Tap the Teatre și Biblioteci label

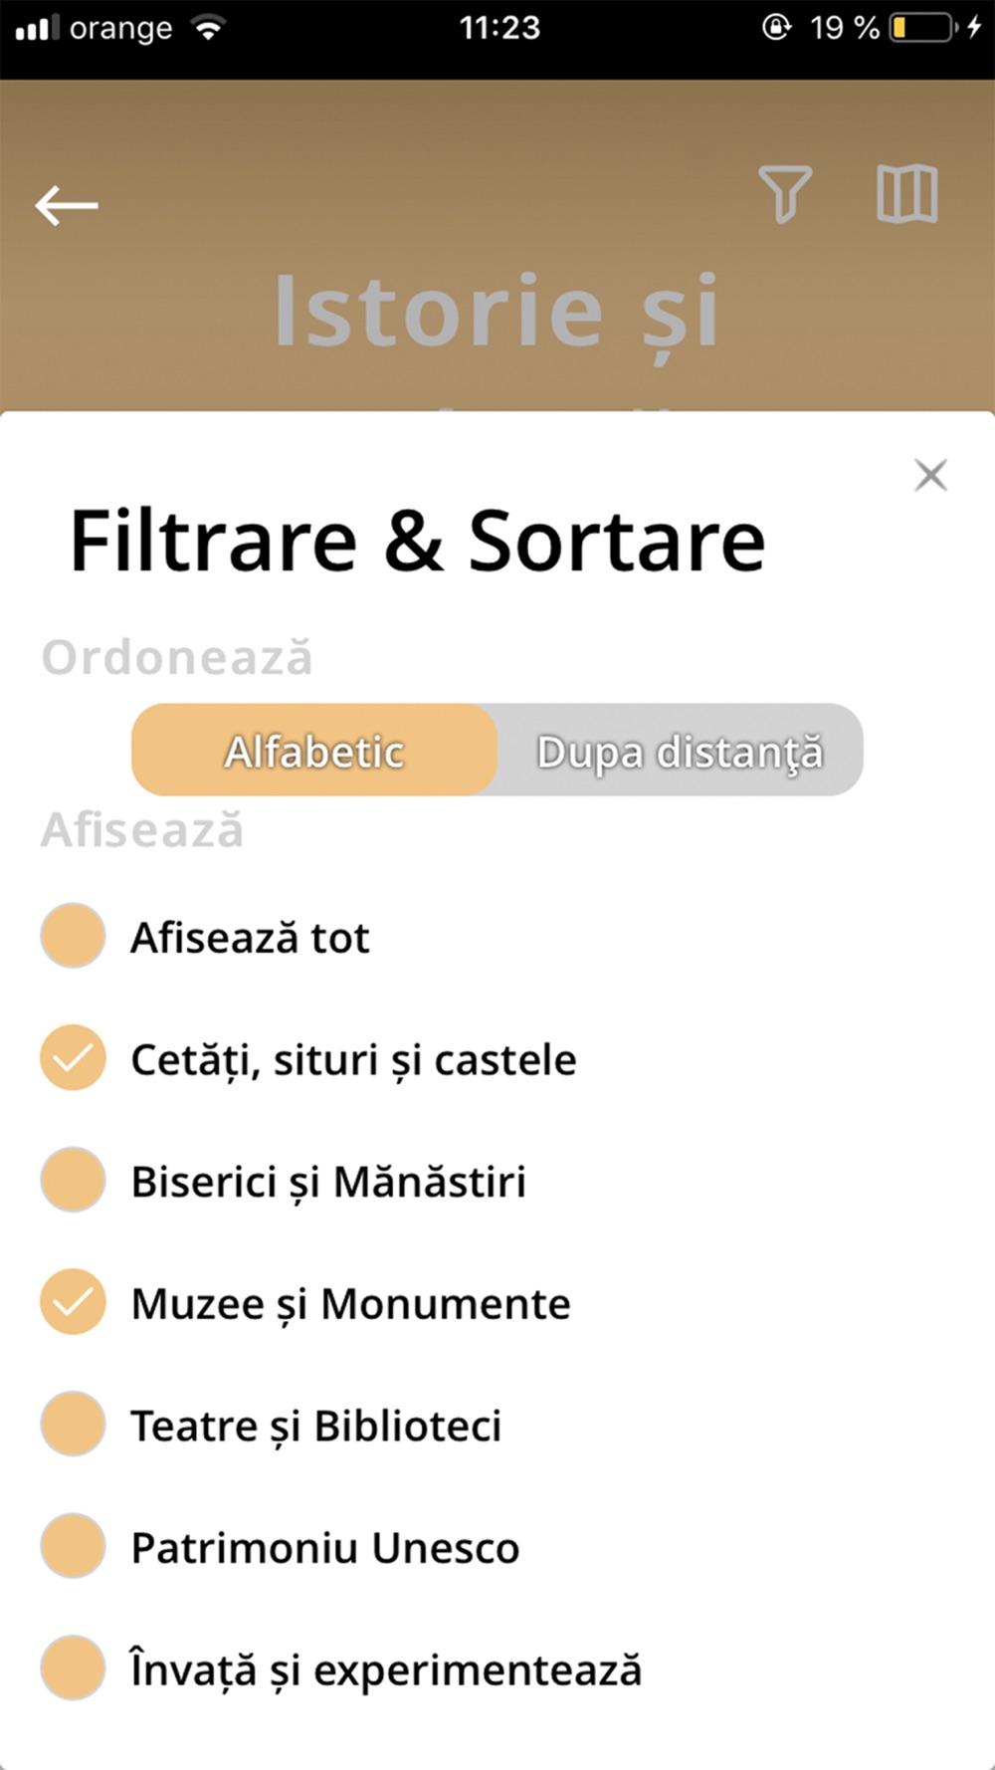[316, 1428]
